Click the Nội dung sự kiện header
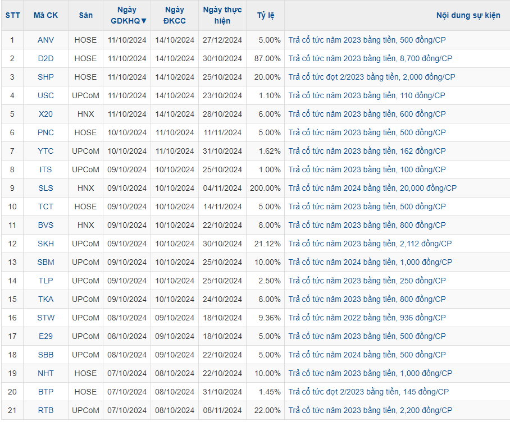The width and height of the screenshot is (510, 422). click(x=468, y=16)
